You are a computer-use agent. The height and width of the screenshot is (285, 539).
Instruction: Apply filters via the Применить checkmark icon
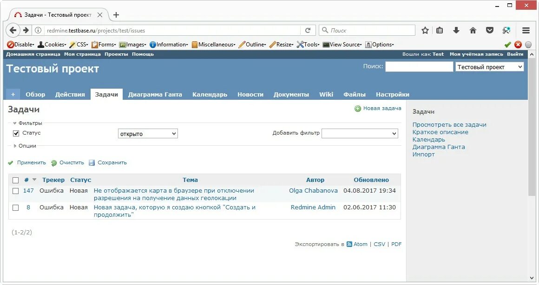point(10,162)
